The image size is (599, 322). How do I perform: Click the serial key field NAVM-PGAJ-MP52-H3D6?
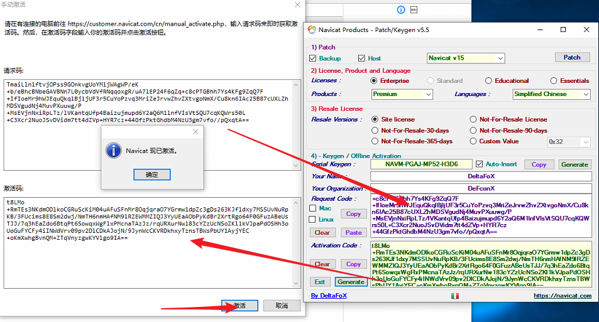pyautogui.click(x=421, y=164)
